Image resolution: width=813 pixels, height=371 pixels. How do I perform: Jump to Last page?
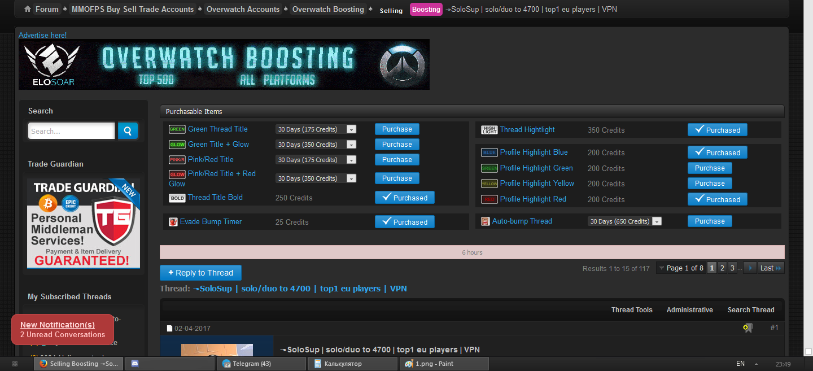click(771, 268)
